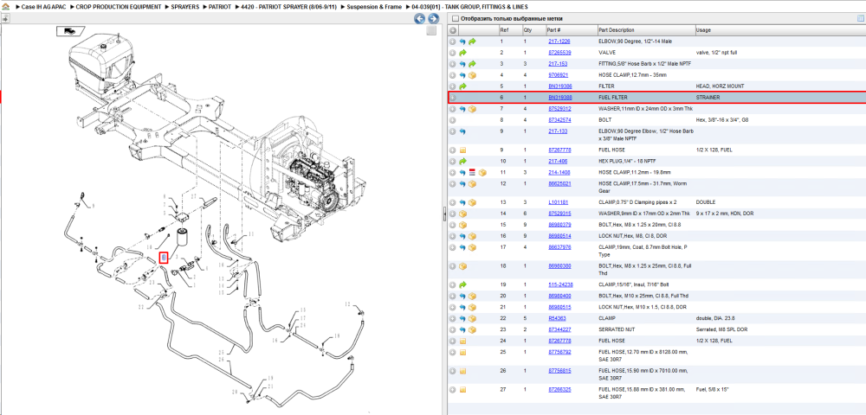
Task: Click the Ref column header
Action: tap(510, 29)
